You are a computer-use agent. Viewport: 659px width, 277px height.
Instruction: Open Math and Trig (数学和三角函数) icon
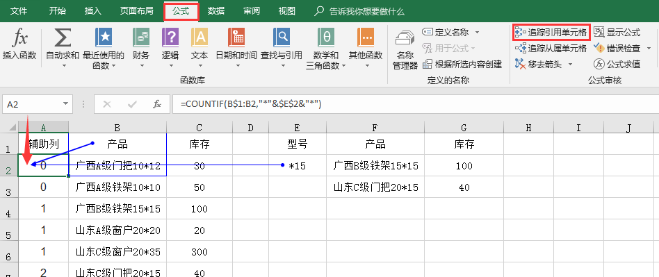point(326,37)
